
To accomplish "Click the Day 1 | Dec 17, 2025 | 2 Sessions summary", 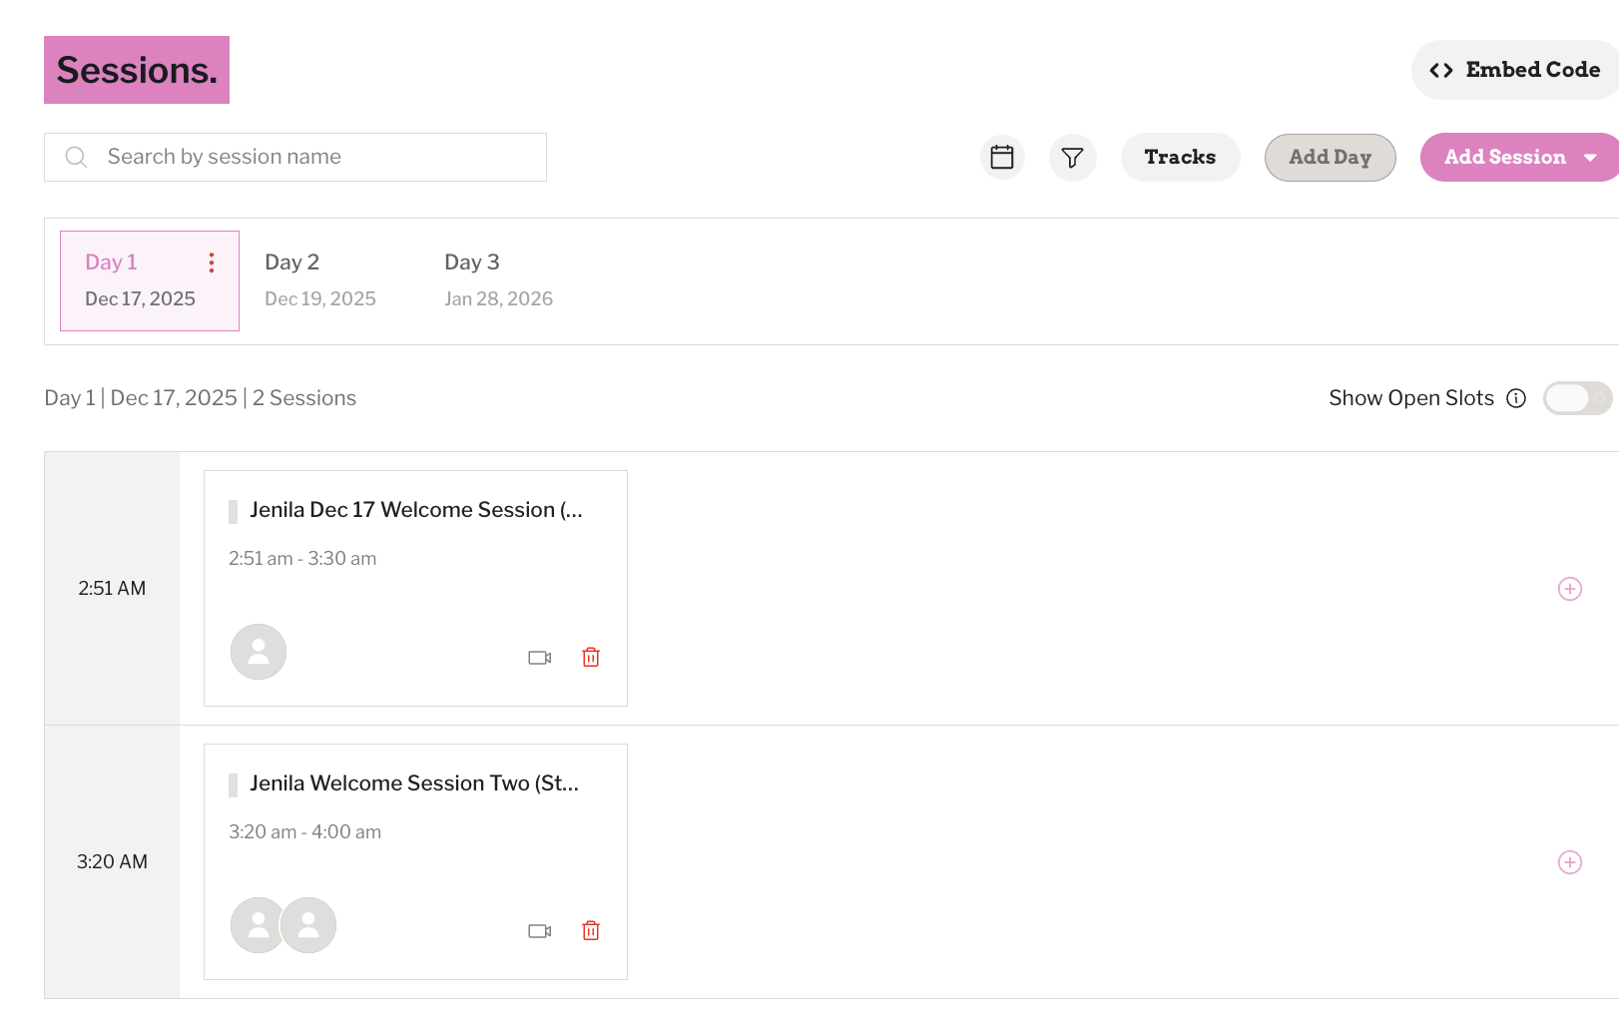I will (x=201, y=398).
